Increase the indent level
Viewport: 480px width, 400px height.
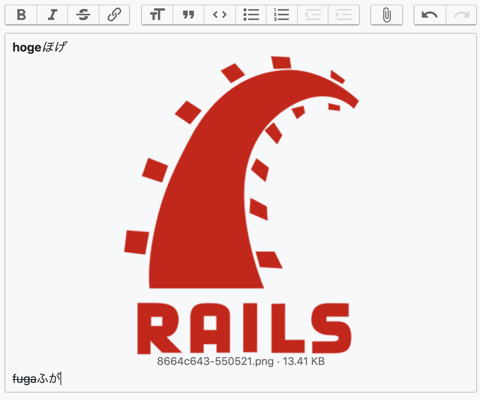tap(344, 15)
